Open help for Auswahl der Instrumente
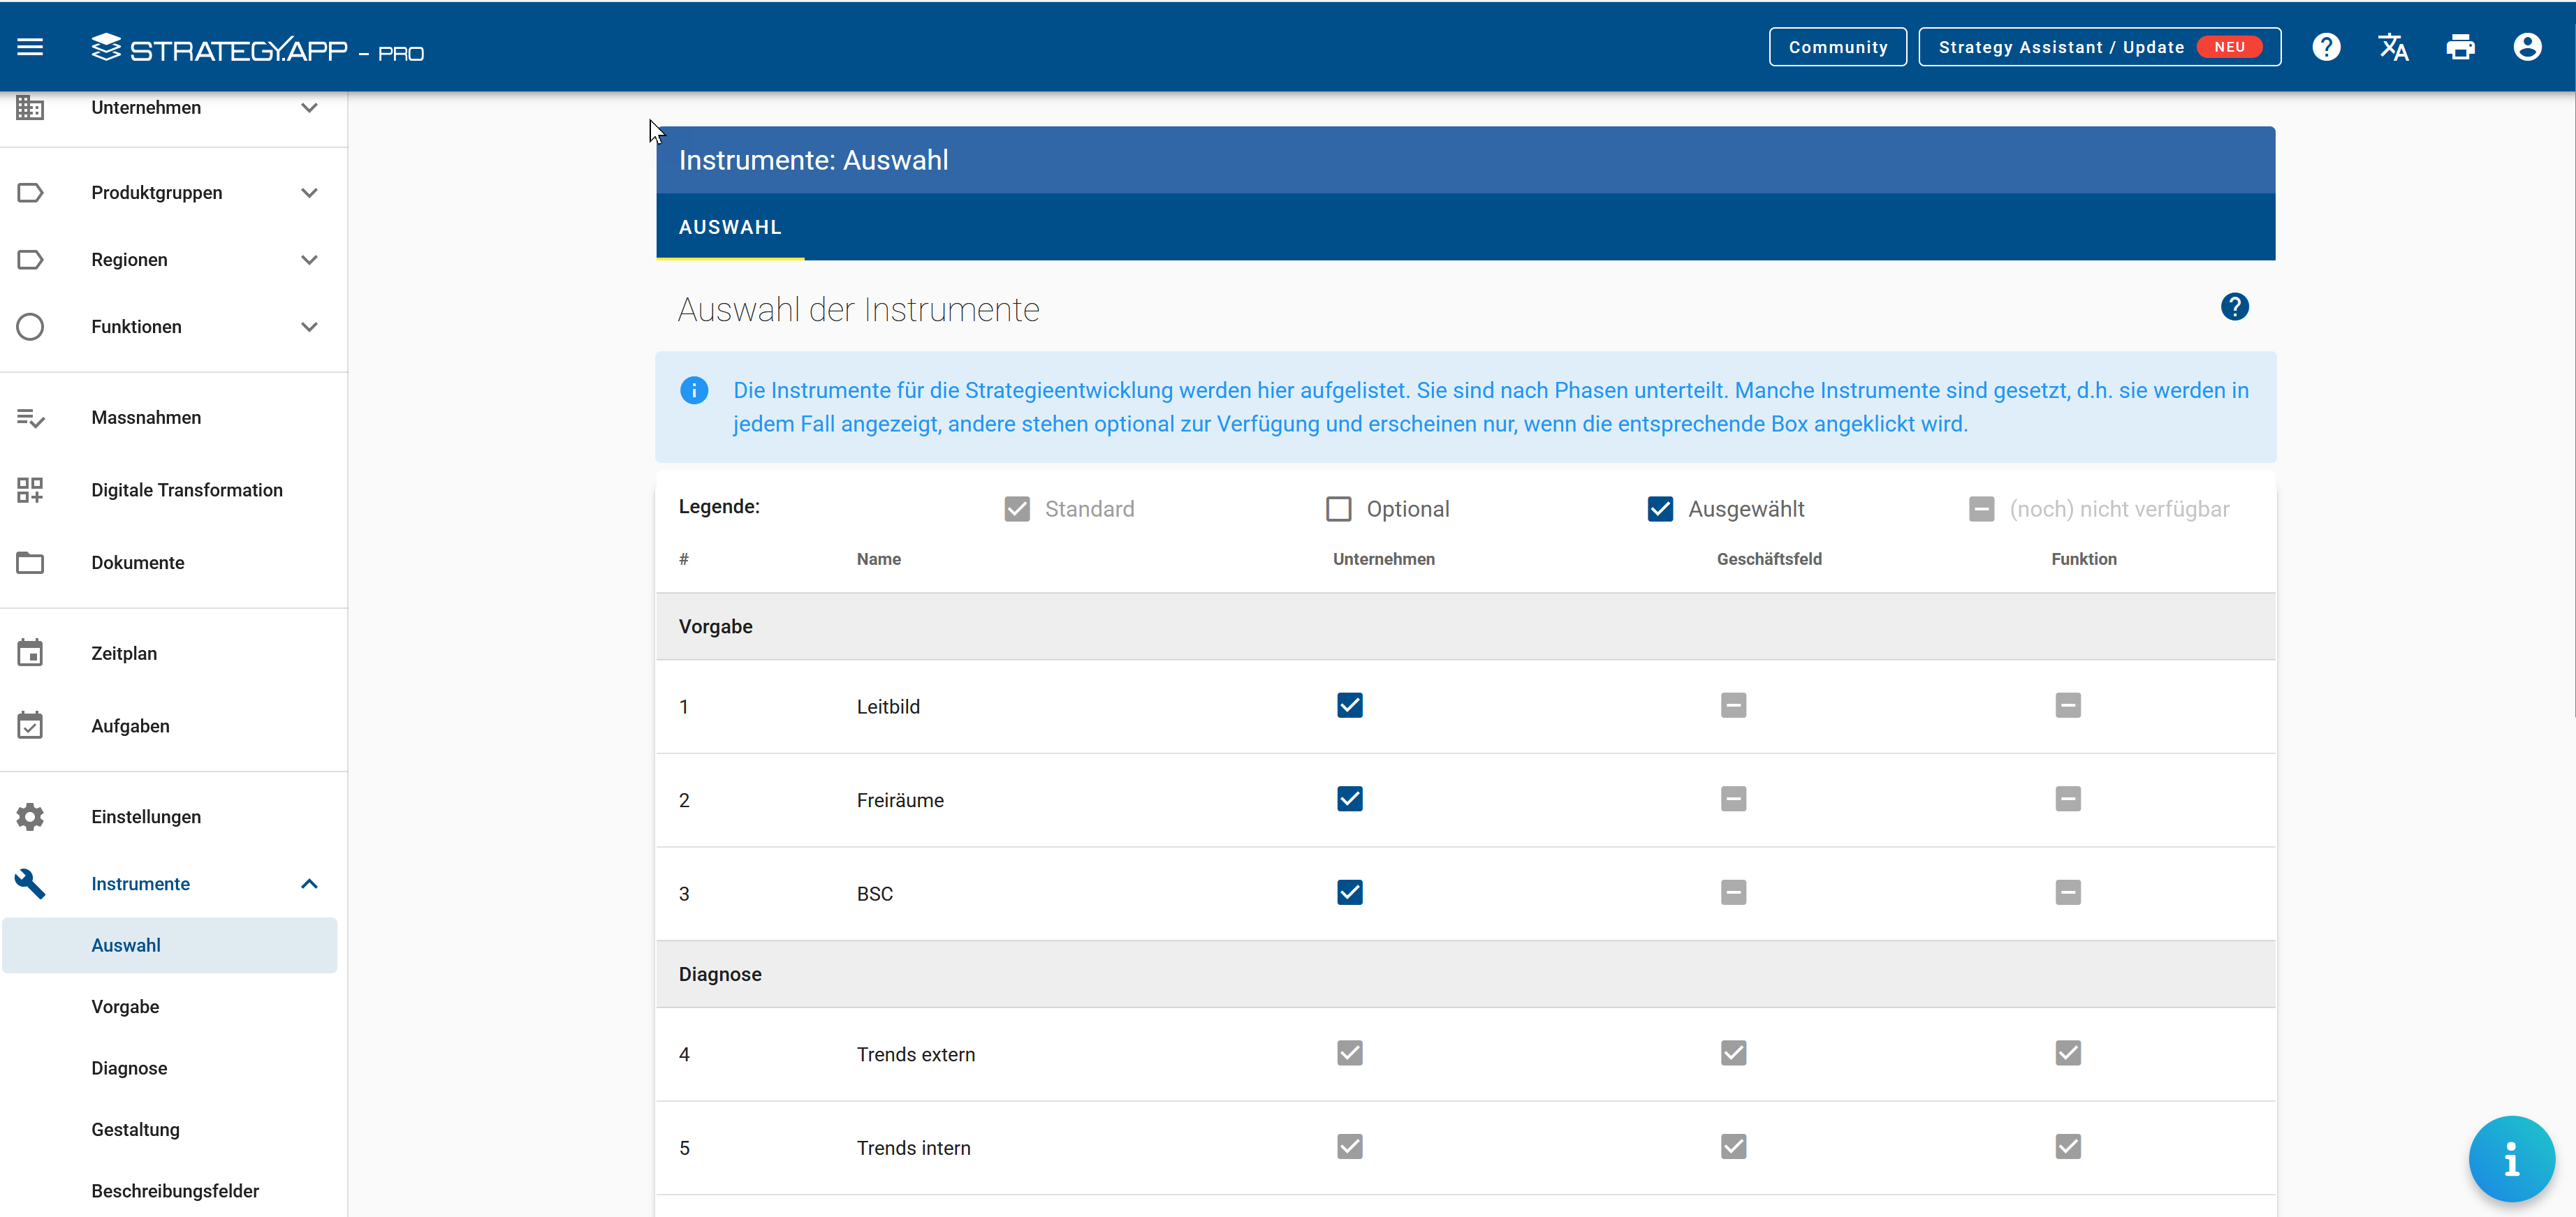Screen dimensions: 2576x1217 (x=2234, y=307)
